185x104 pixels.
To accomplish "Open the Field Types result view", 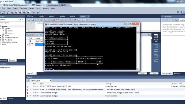I will [x=156, y=58].
